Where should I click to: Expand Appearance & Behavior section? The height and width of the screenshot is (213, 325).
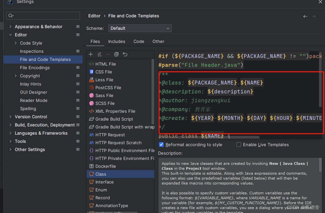click(x=10, y=27)
